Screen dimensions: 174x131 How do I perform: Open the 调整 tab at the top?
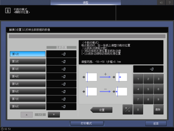tap(85, 2)
